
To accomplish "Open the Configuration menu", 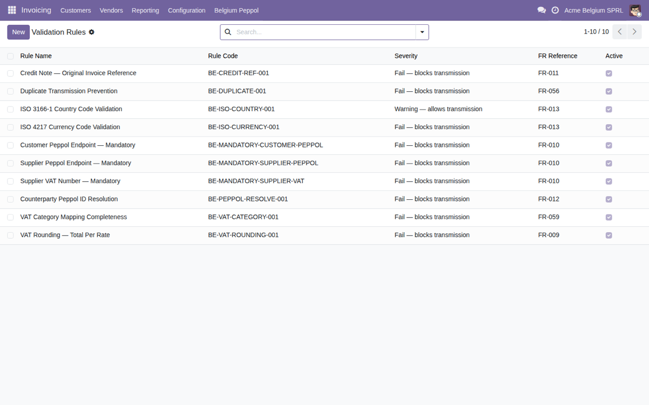I will click(187, 10).
